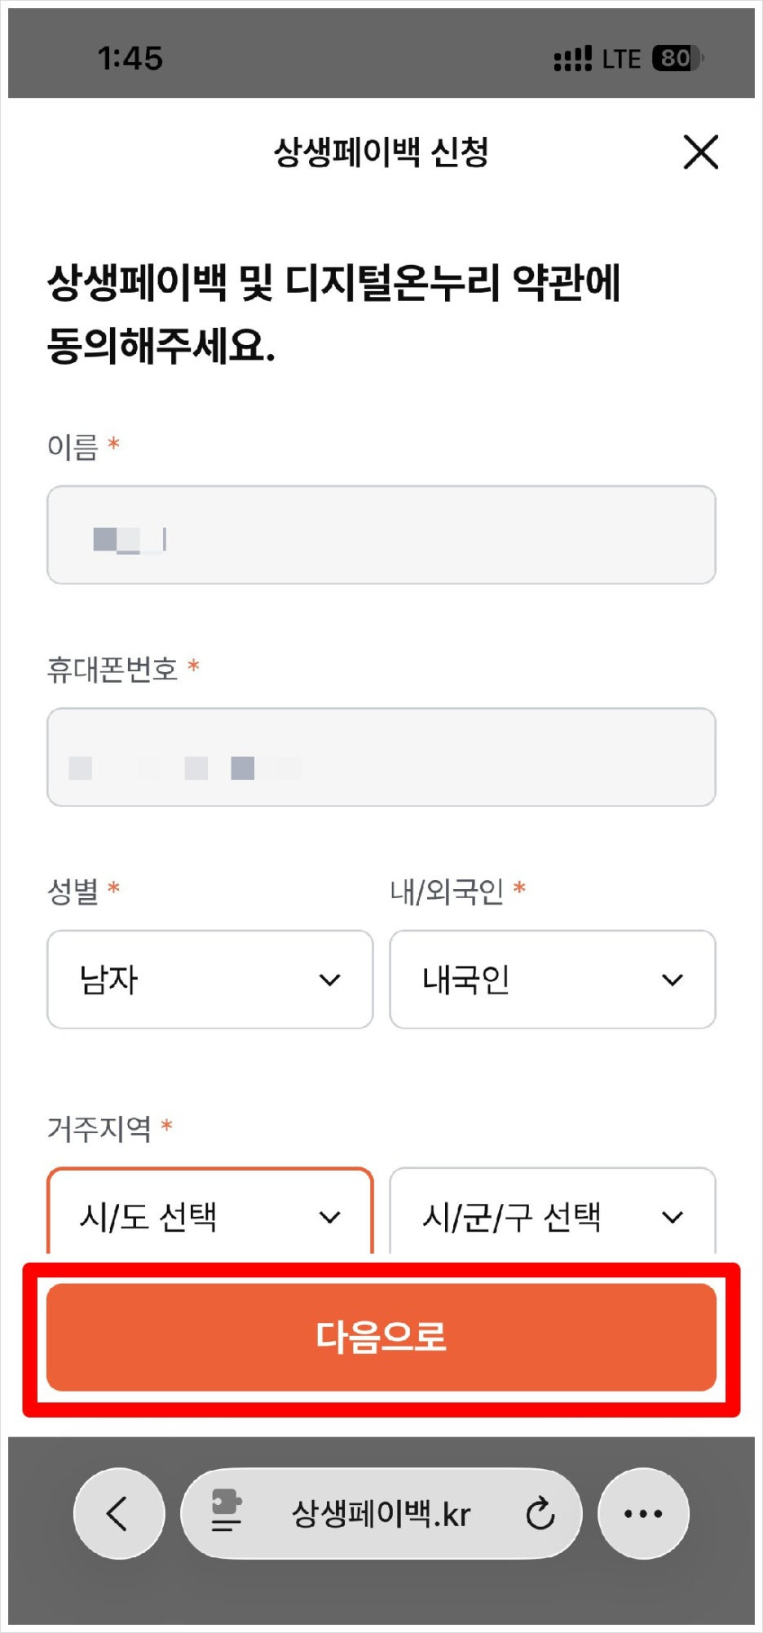Screen dimensions: 763x1633
Task: Click the chevron arrow in 내국인 dropdown
Action: (672, 980)
